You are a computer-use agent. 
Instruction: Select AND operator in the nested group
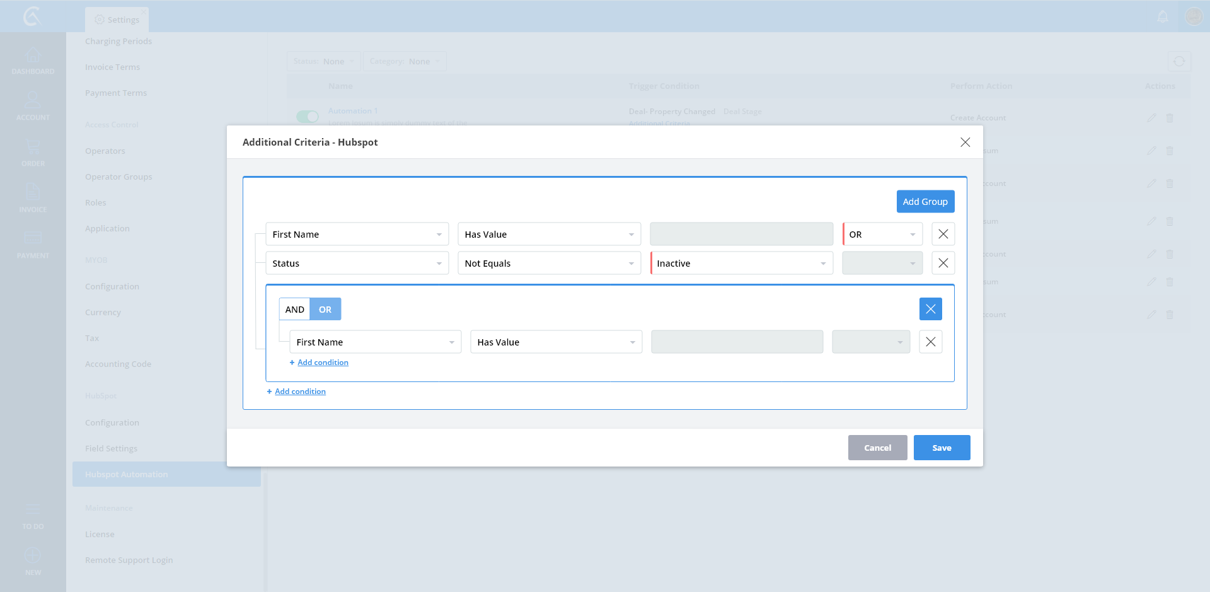(x=294, y=310)
